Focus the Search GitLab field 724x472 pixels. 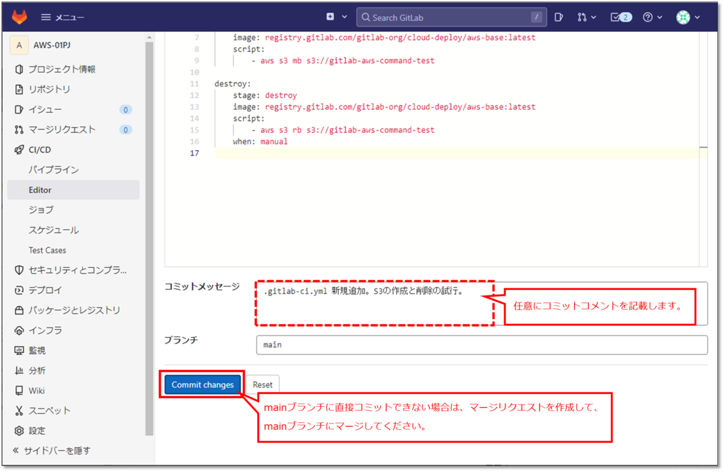[451, 17]
